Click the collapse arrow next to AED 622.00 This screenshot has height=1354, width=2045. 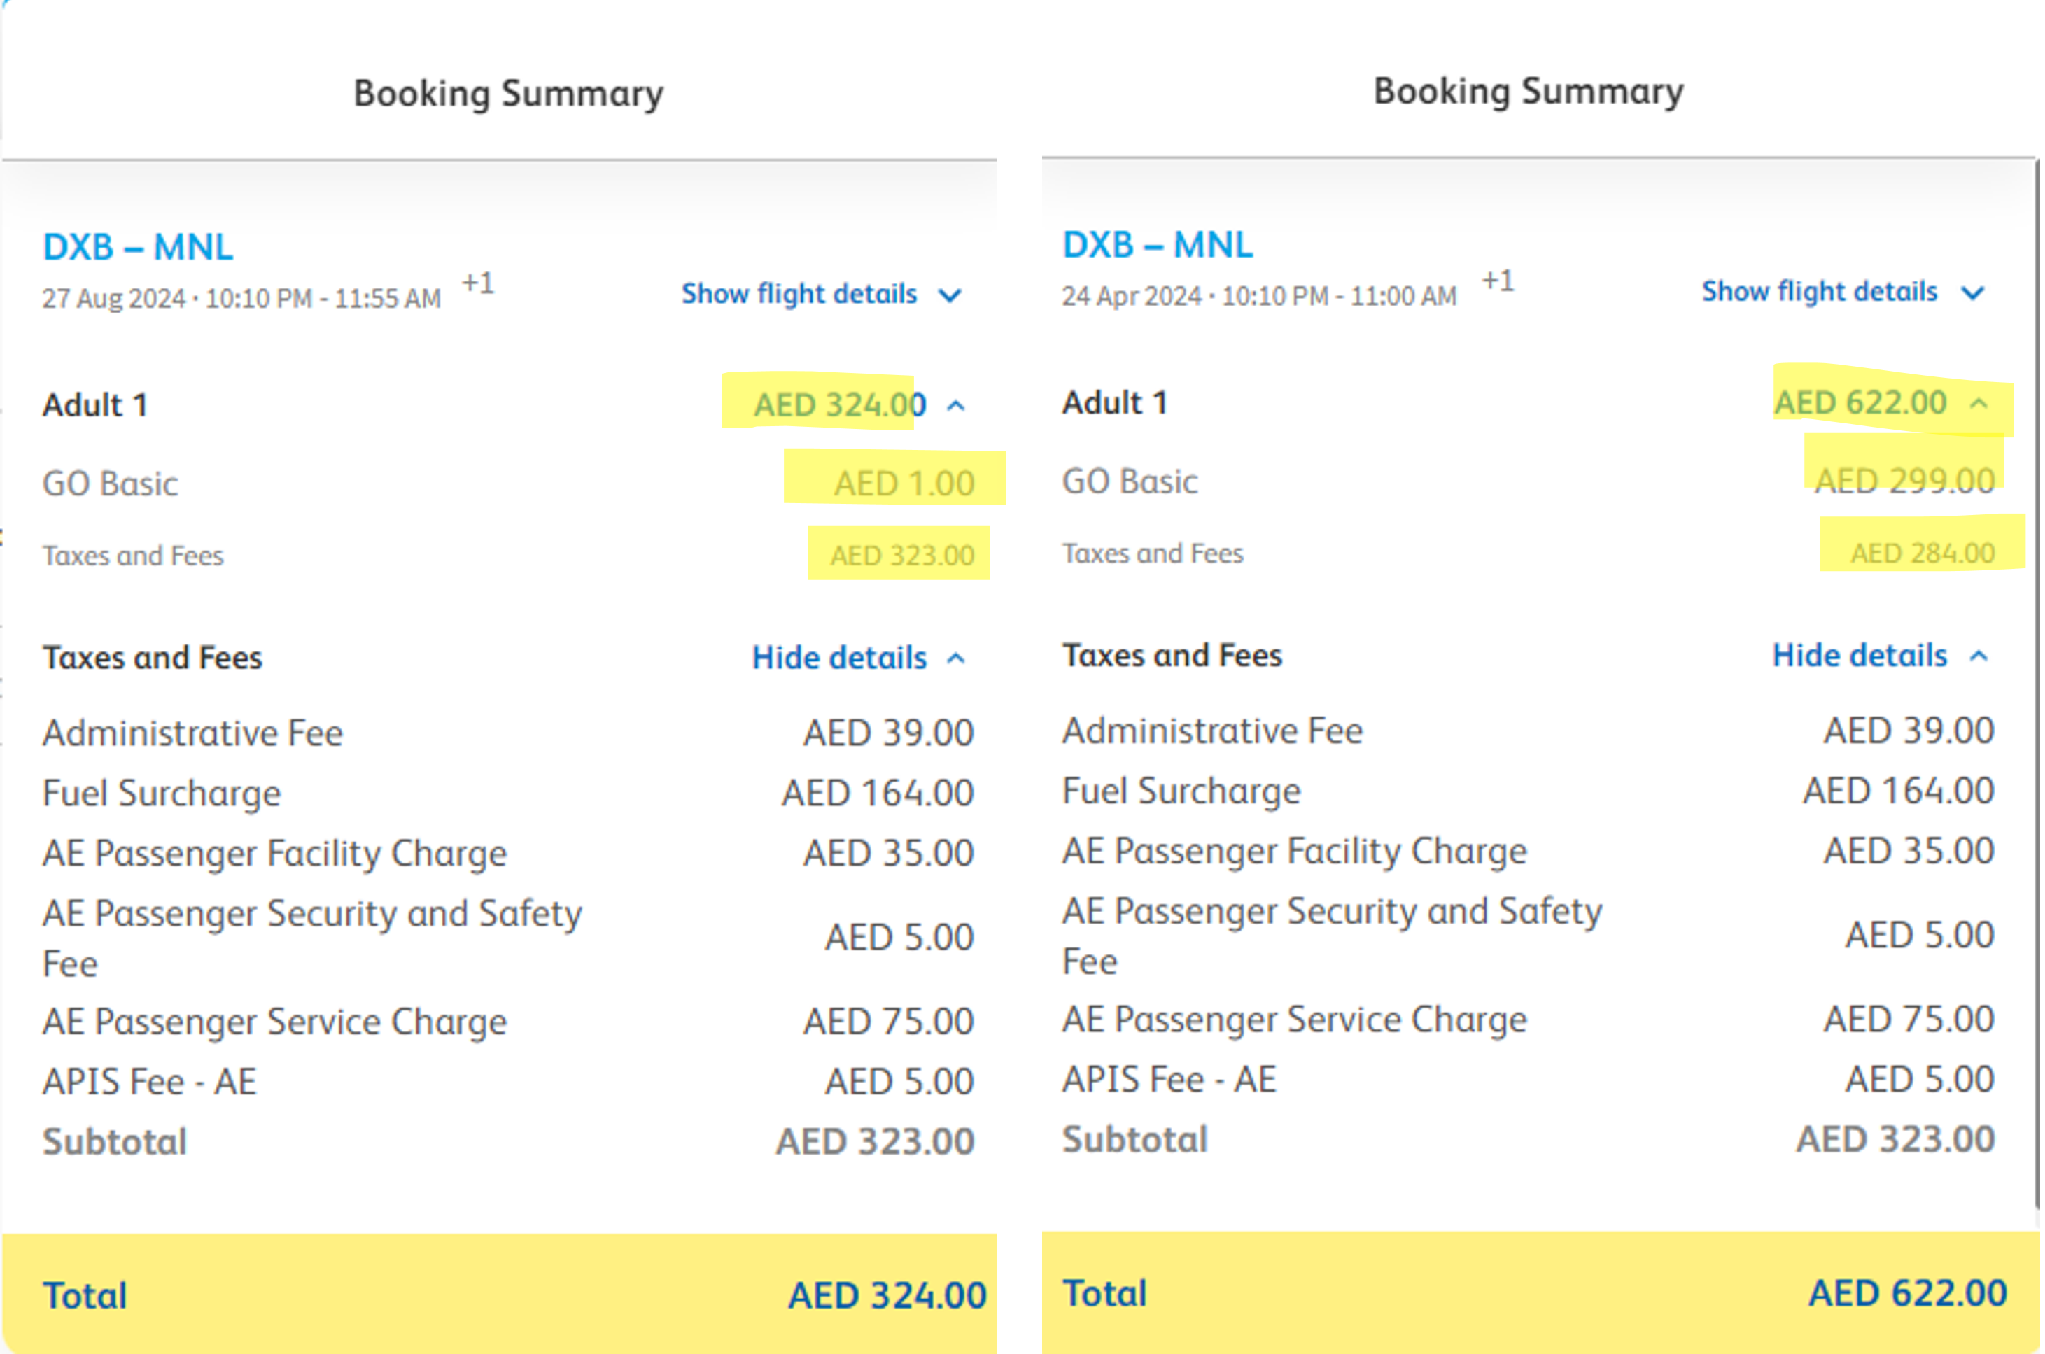1979,402
